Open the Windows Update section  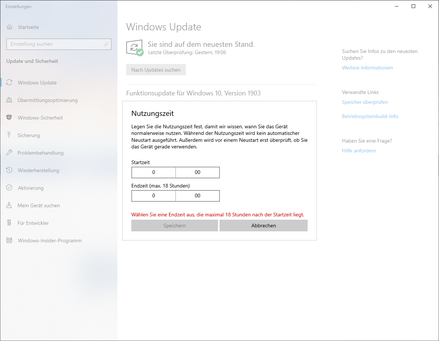[59, 83]
